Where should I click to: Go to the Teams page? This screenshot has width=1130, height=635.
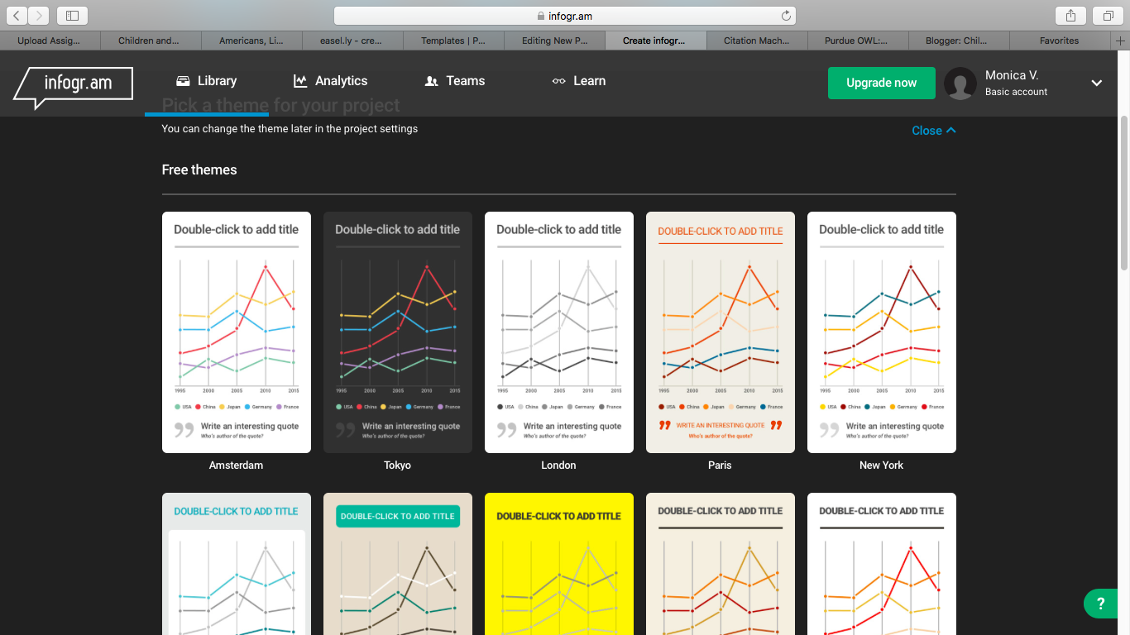click(455, 81)
